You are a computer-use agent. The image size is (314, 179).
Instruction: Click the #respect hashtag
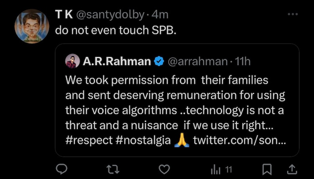click(x=88, y=139)
